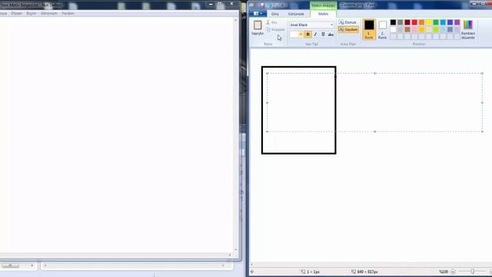This screenshot has width=492, height=277.
Task: Toggle Underline text formatting in Paint
Action: pyautogui.click(x=323, y=34)
